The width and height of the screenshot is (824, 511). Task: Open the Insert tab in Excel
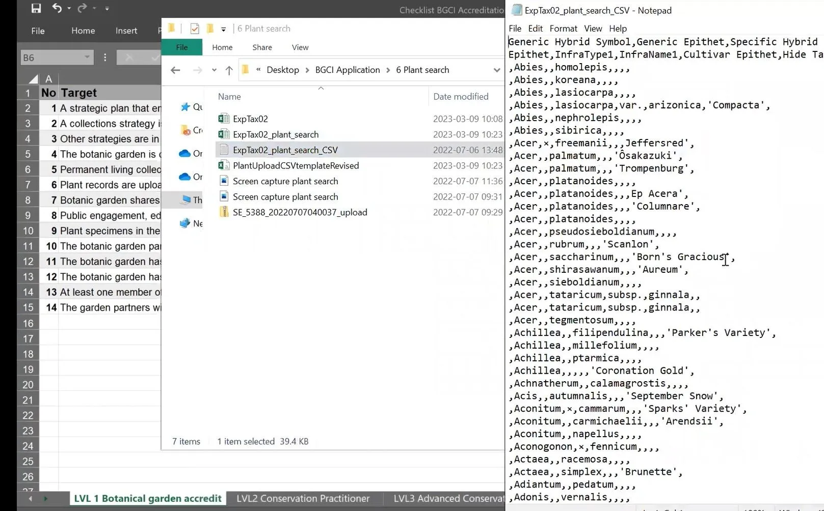[126, 31]
